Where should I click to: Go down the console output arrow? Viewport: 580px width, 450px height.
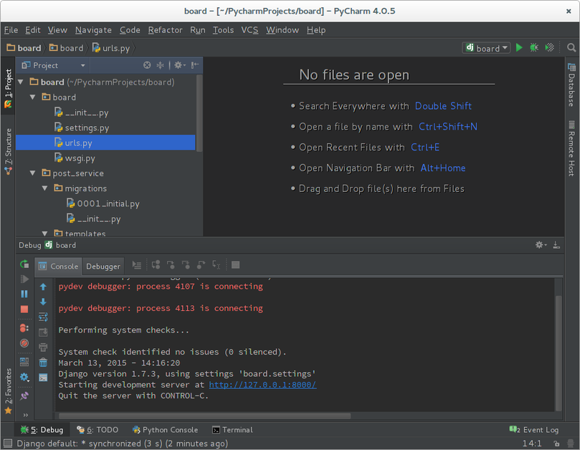pyautogui.click(x=43, y=302)
